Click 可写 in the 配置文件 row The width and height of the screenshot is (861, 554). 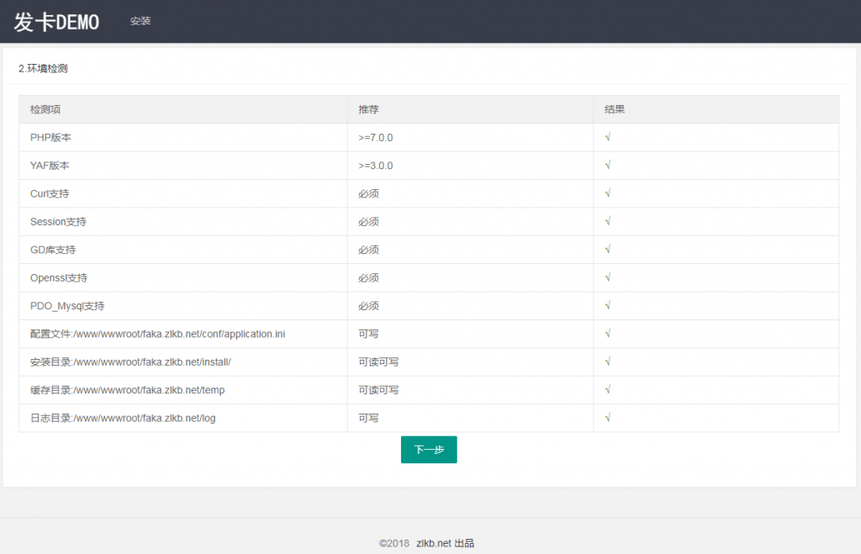(368, 334)
